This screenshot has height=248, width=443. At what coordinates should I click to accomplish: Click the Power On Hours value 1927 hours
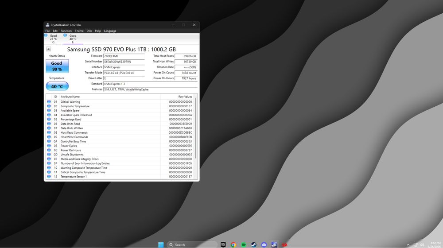click(x=186, y=78)
